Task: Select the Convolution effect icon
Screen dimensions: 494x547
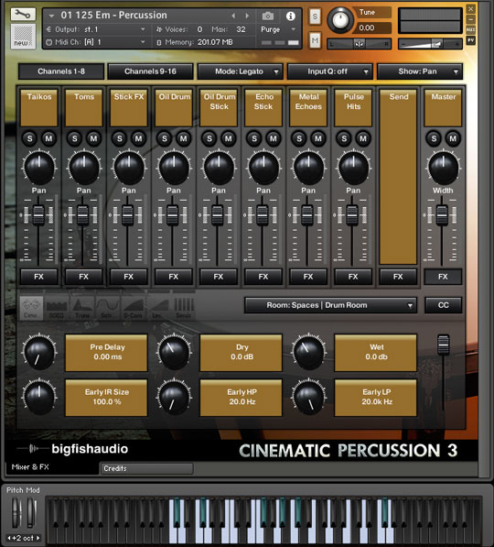Action: pos(31,308)
